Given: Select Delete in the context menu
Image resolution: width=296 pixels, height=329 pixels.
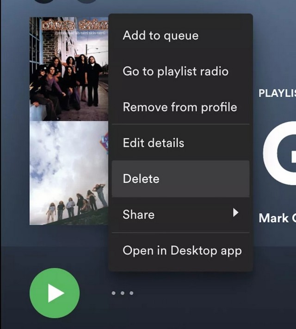Looking at the screenshot, I should [180, 179].
